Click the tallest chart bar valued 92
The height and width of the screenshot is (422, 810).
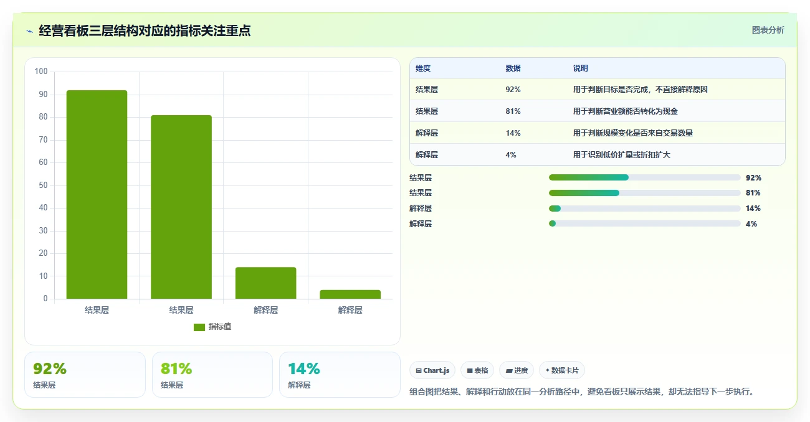tap(97, 195)
